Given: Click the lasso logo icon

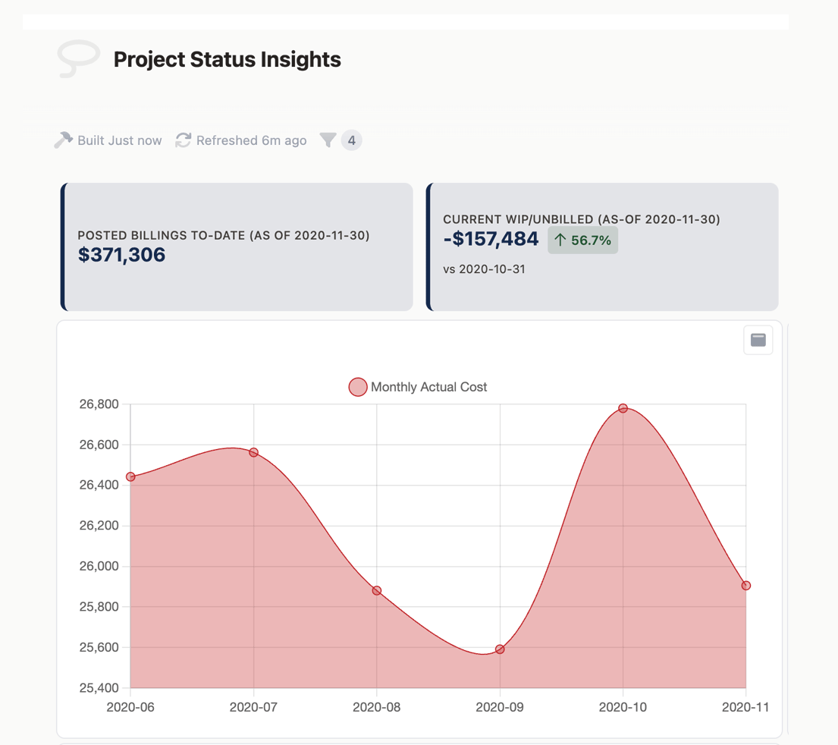Looking at the screenshot, I should click(x=79, y=58).
